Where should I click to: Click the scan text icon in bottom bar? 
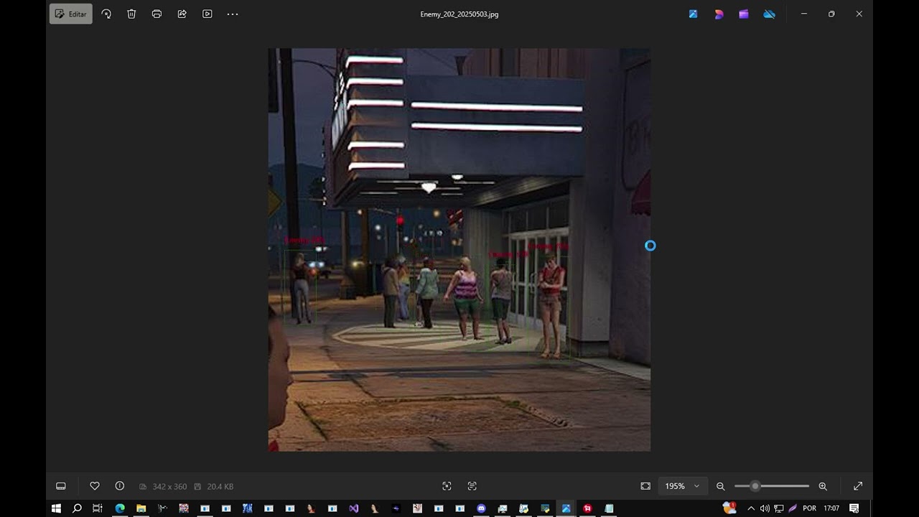tap(472, 486)
